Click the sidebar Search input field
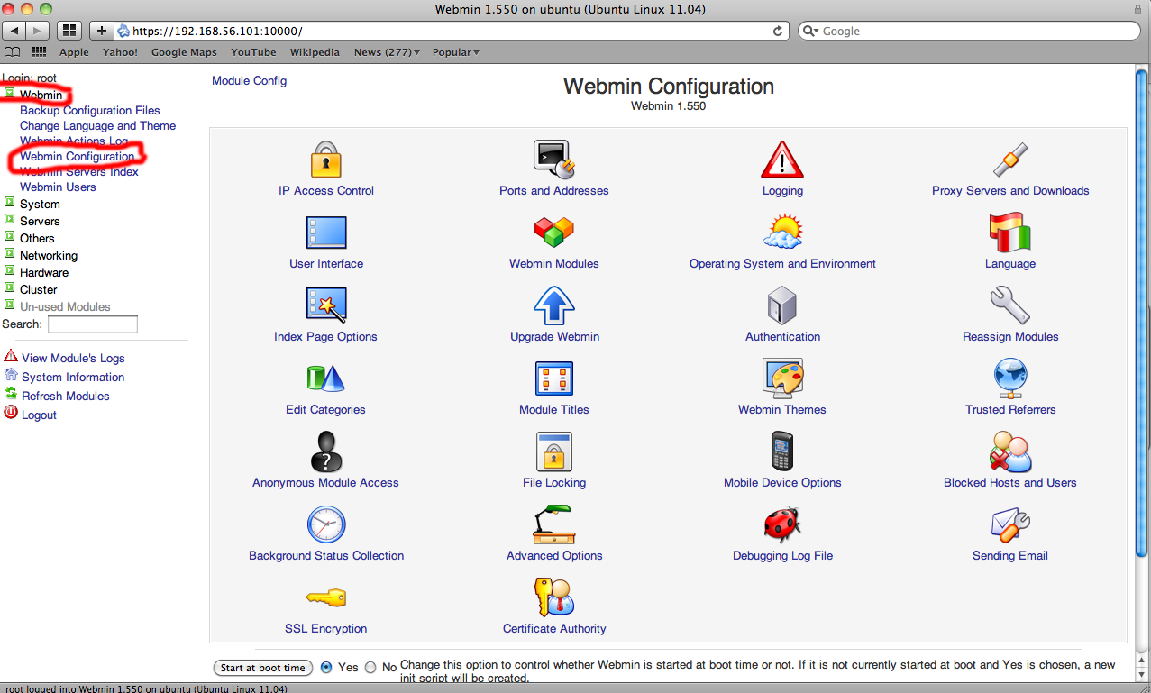1151x693 pixels. [x=93, y=324]
